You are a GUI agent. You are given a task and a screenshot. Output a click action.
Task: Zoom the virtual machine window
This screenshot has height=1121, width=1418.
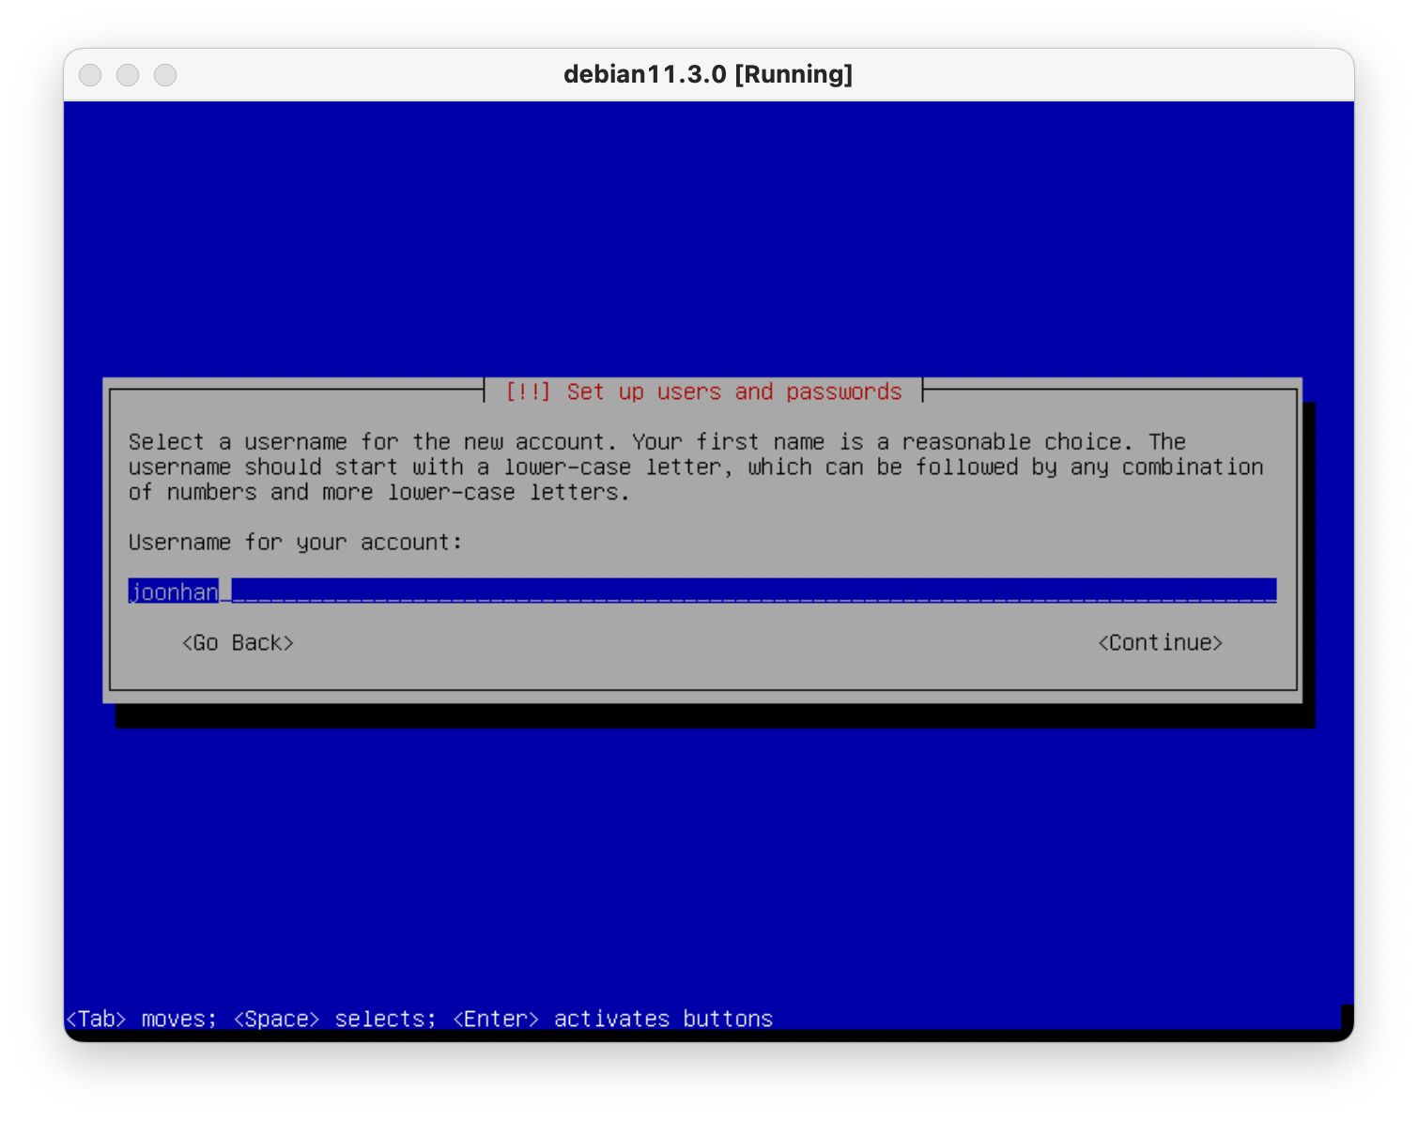pos(165,75)
